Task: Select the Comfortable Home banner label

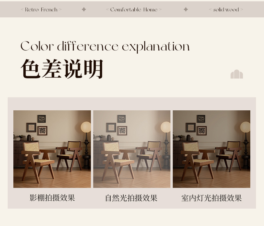Action: coord(134,10)
